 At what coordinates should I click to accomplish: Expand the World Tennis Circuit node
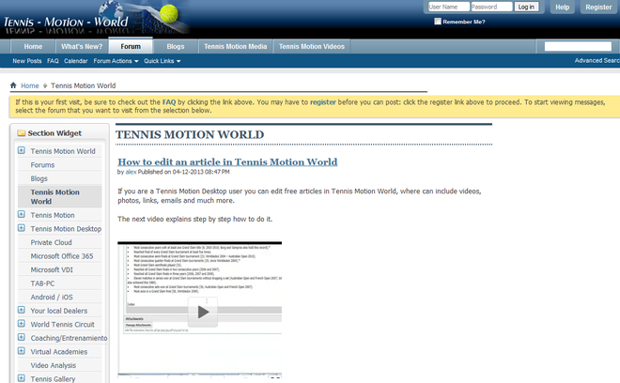22,324
